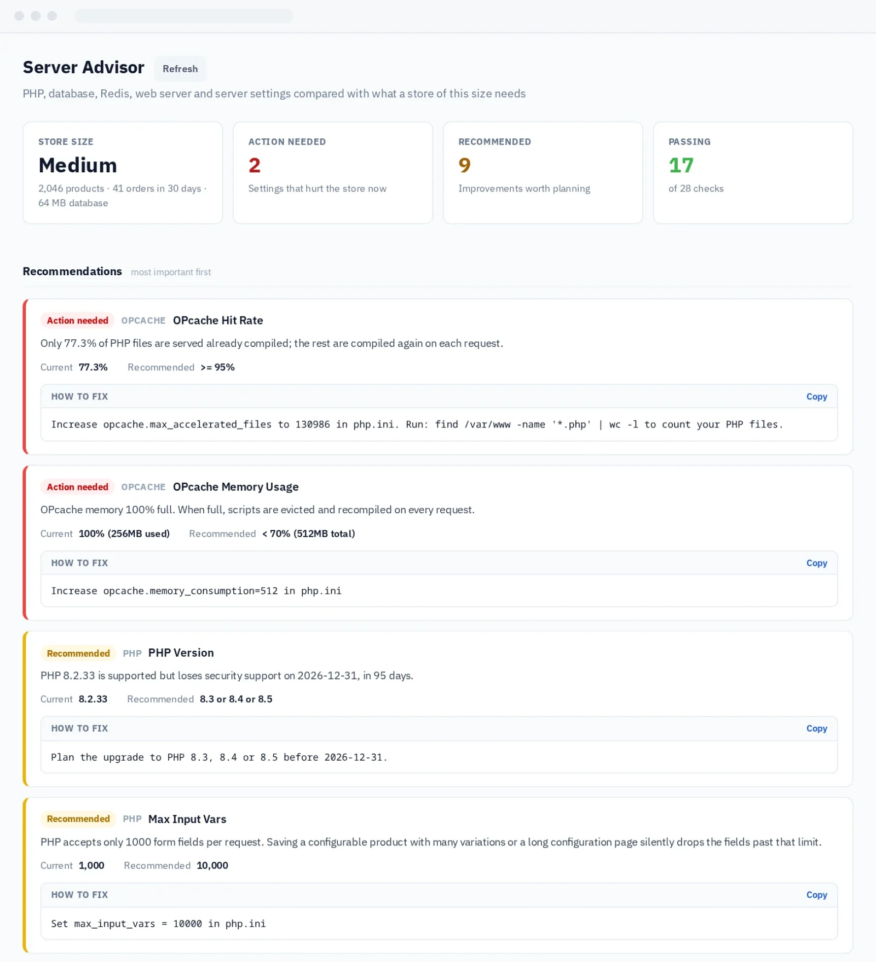This screenshot has height=962, width=876.
Task: Click Action needed badge on OPcache Hit Rate
Action: click(77, 321)
